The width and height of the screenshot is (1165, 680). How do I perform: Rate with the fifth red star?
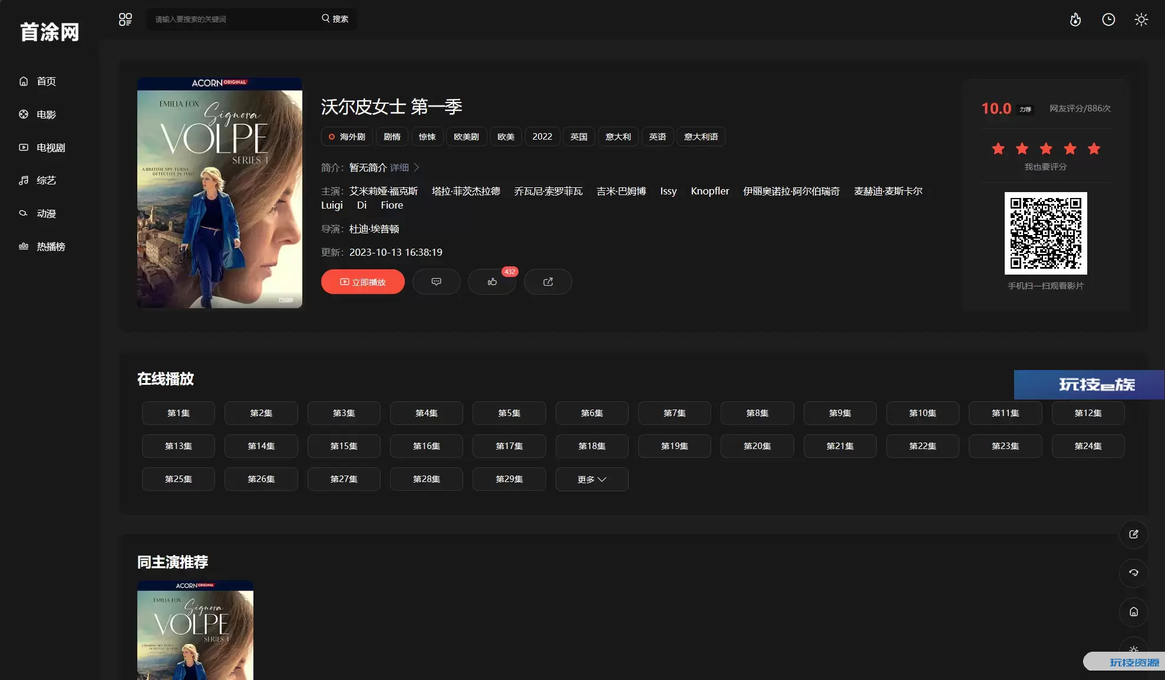tap(1094, 148)
